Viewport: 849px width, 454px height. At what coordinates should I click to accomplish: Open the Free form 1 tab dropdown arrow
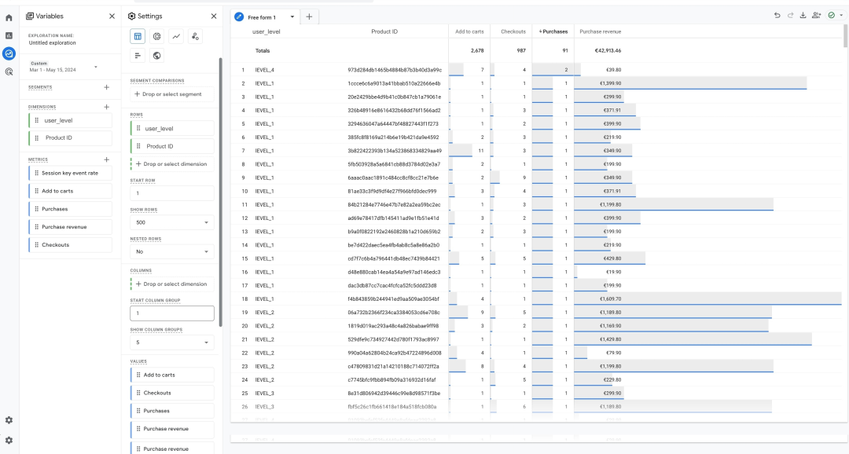click(292, 16)
